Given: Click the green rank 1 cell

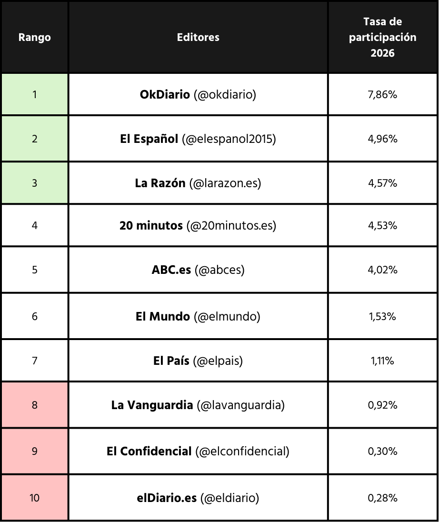Looking at the screenshot, I should coord(35,94).
